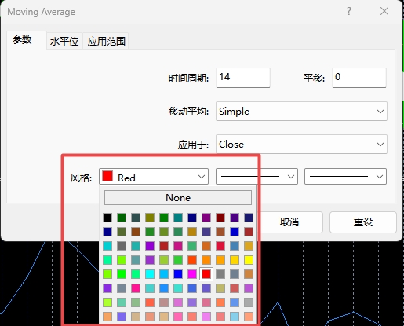
Task: Switch to the 应用范围 tab
Action: pyautogui.click(x=106, y=41)
